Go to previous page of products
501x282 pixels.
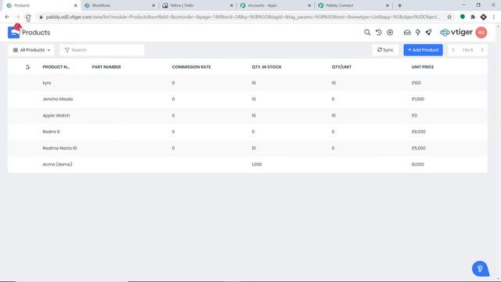tap(453, 50)
